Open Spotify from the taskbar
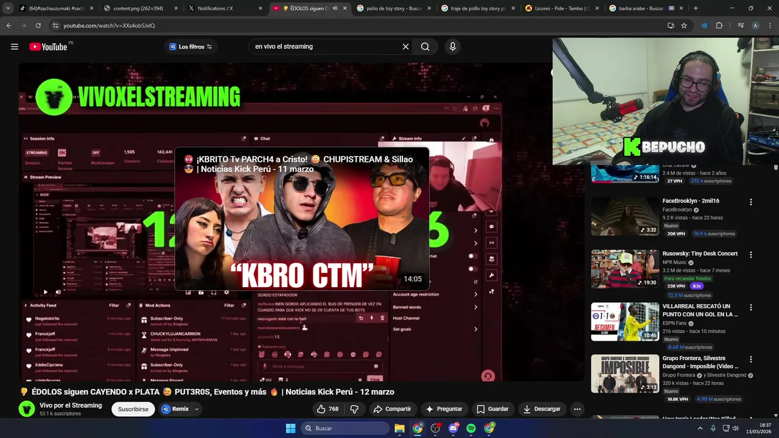The image size is (779, 438). pos(471,428)
